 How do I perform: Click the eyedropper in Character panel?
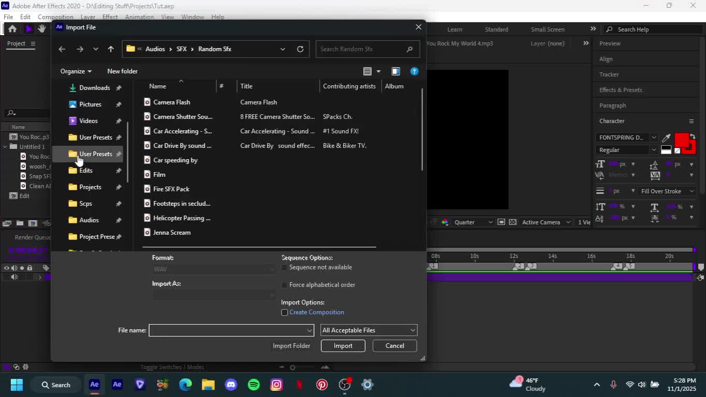(666, 138)
